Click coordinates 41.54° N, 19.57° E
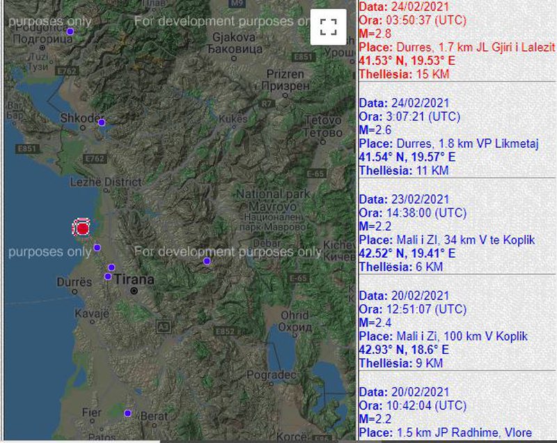The height and width of the screenshot is (443, 557). [407, 157]
